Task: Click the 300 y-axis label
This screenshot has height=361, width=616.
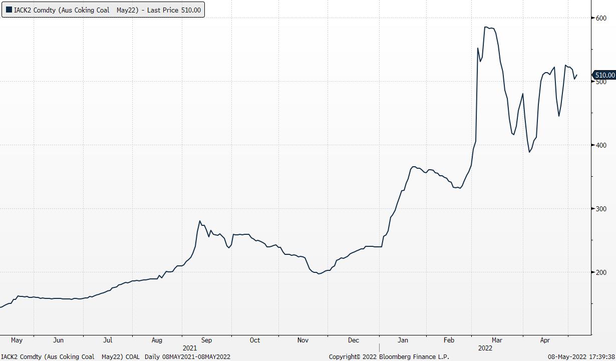Action: pyautogui.click(x=601, y=209)
